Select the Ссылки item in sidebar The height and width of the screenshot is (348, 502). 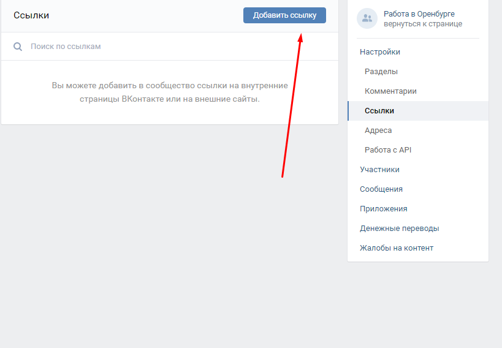(418, 111)
